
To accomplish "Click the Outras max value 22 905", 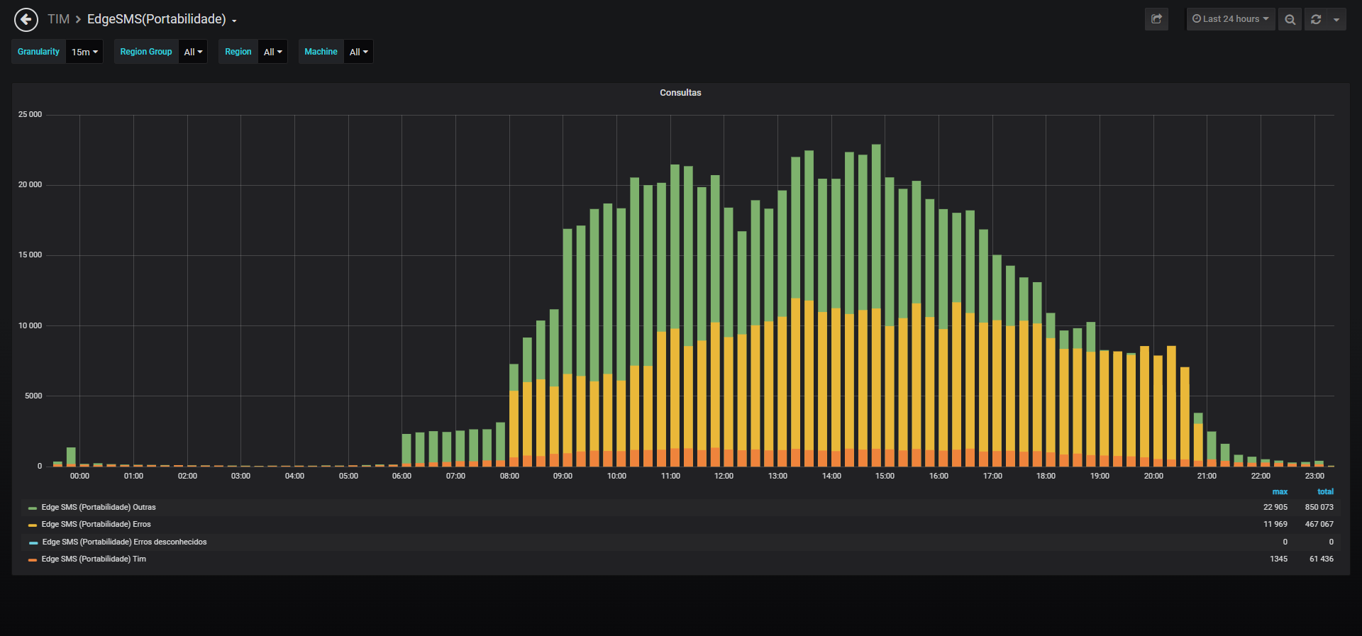I will pos(1275,508).
